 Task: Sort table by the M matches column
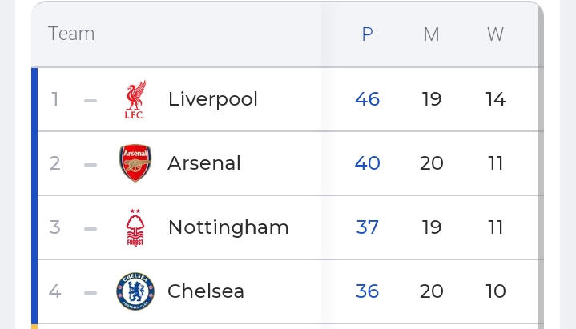(x=431, y=34)
